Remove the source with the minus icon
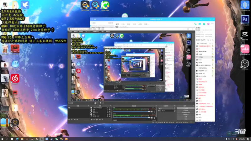 tap(94, 120)
